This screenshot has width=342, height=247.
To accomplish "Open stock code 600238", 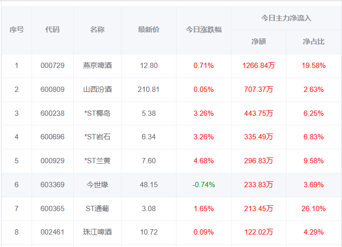I will coord(53,113).
